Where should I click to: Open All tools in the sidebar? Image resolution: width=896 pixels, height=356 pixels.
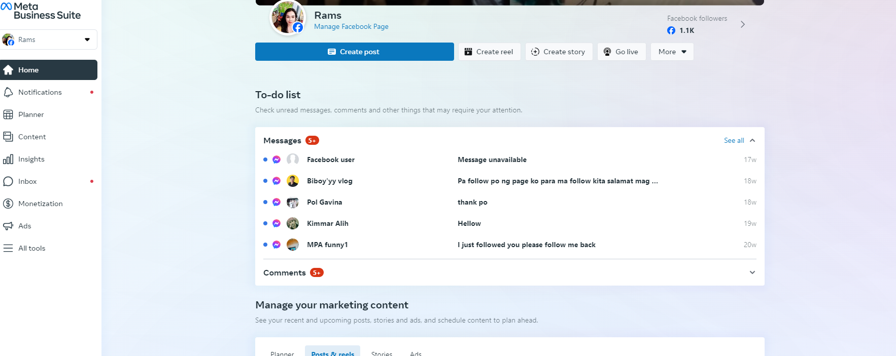click(49, 248)
